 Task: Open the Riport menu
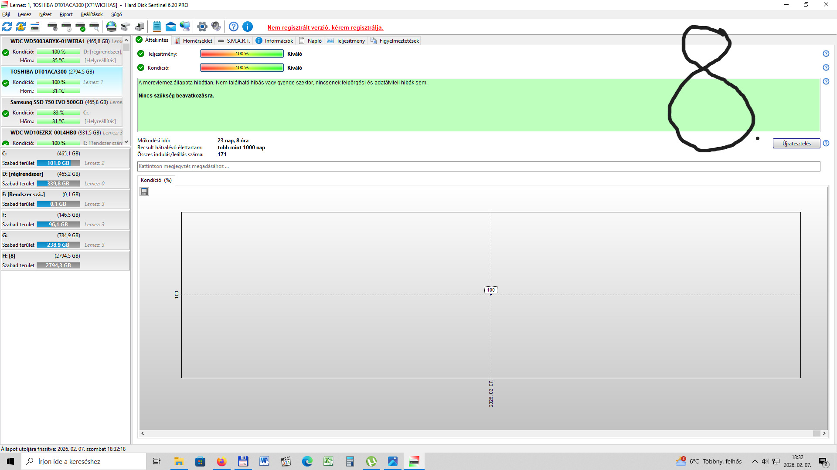pos(66,14)
